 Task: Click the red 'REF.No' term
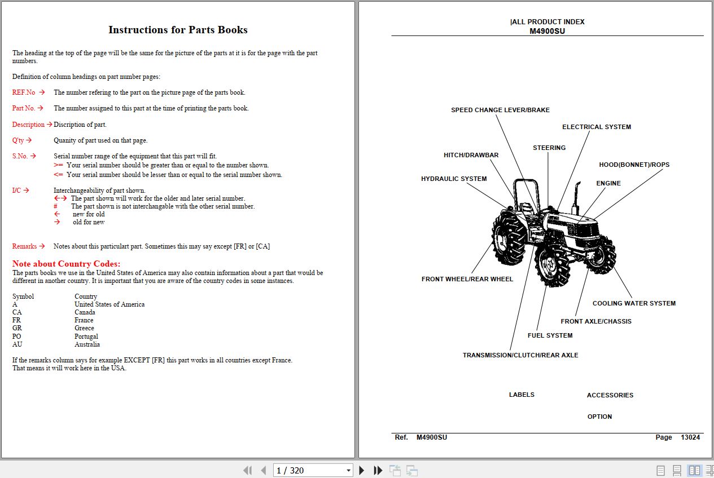pyautogui.click(x=24, y=92)
